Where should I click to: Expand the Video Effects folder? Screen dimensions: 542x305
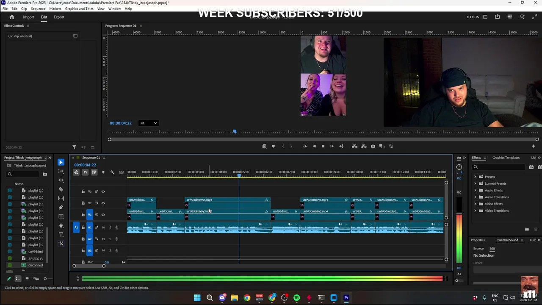(475, 204)
